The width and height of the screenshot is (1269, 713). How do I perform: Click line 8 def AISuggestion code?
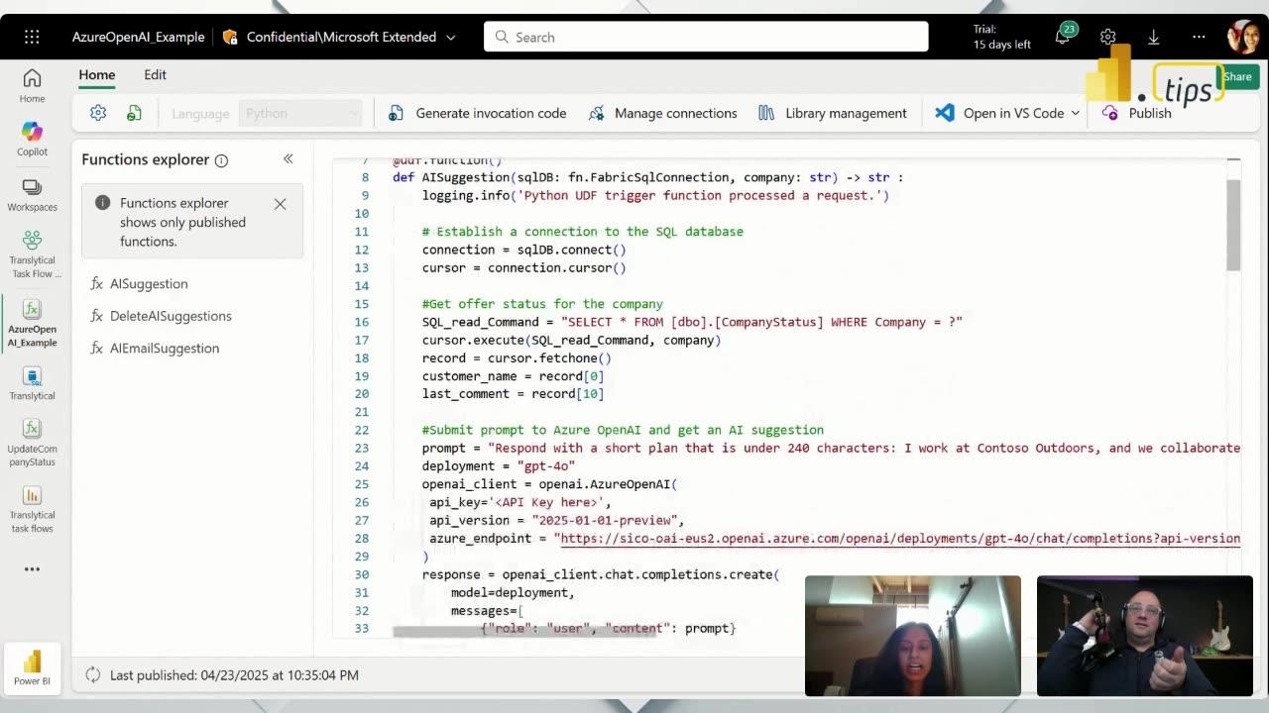647,177
